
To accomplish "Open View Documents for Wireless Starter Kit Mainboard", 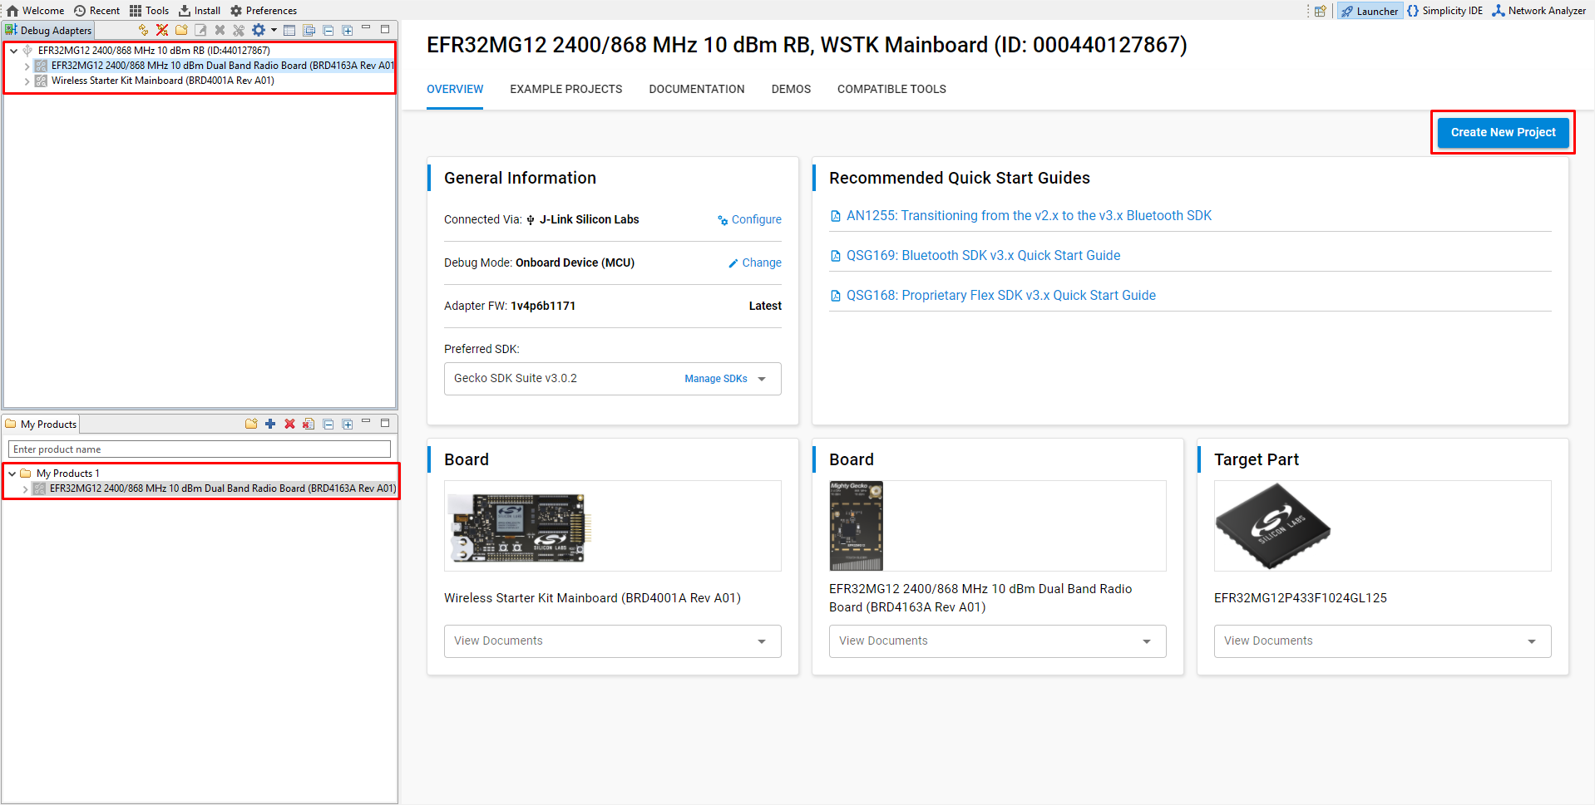I will pos(612,641).
